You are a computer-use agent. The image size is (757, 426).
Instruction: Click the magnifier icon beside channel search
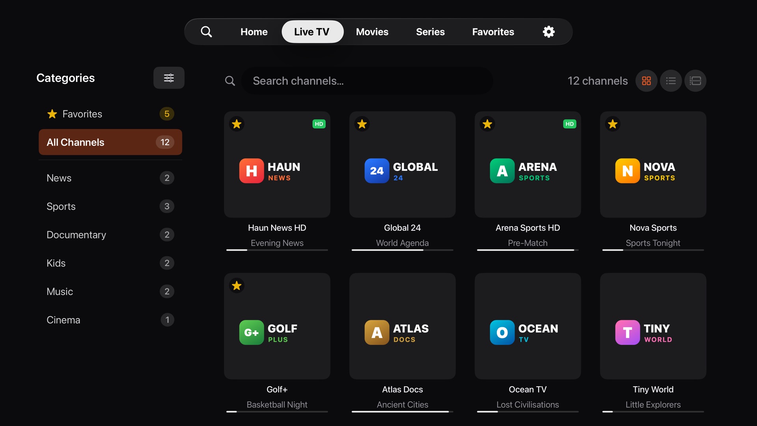[x=230, y=81]
